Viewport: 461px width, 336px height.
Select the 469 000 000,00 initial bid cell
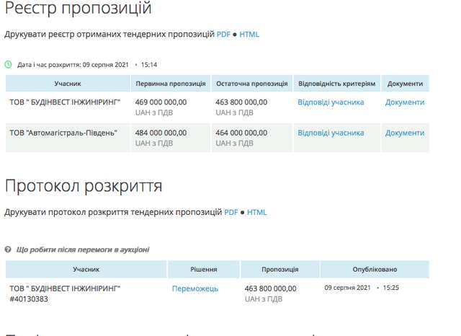(161, 102)
